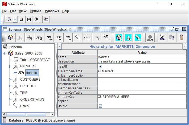The height and width of the screenshot is (125, 189).
Task: Select the CUSTOMERS tree label
Action: [30, 80]
